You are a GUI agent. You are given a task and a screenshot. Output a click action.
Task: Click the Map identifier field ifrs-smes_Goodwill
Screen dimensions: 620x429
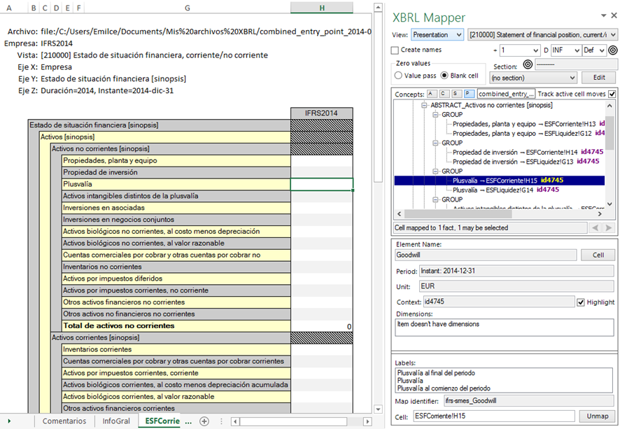528,400
